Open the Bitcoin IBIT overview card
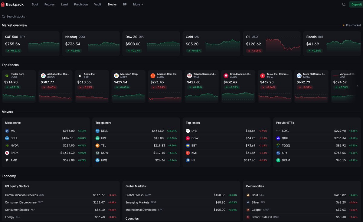 point(332,44)
